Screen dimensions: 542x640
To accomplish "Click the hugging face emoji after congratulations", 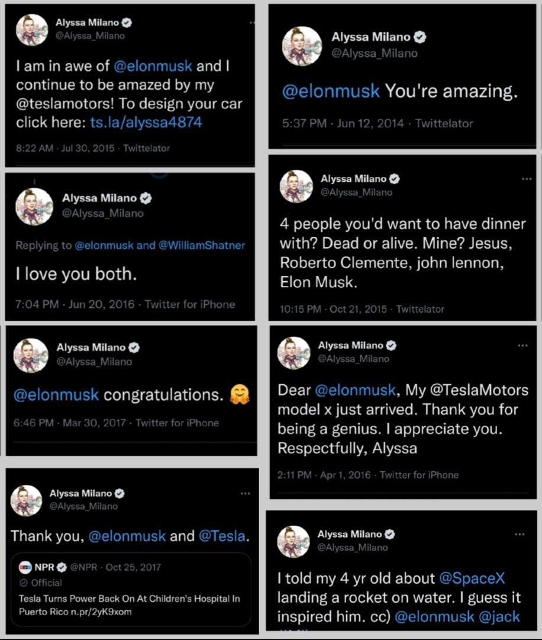I will [239, 395].
